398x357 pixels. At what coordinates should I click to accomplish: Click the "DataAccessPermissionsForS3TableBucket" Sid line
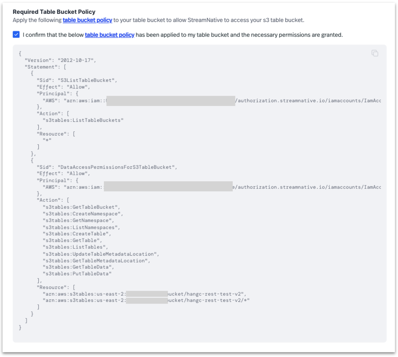click(x=107, y=167)
